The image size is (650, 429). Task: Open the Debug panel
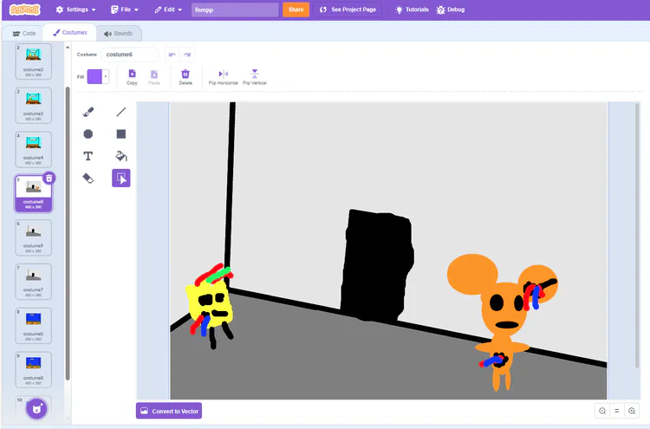coord(451,10)
